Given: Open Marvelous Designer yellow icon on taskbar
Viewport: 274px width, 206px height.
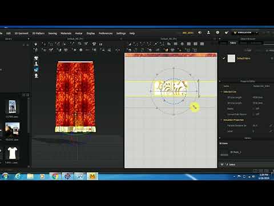Looking at the screenshot, I should click(92, 176).
